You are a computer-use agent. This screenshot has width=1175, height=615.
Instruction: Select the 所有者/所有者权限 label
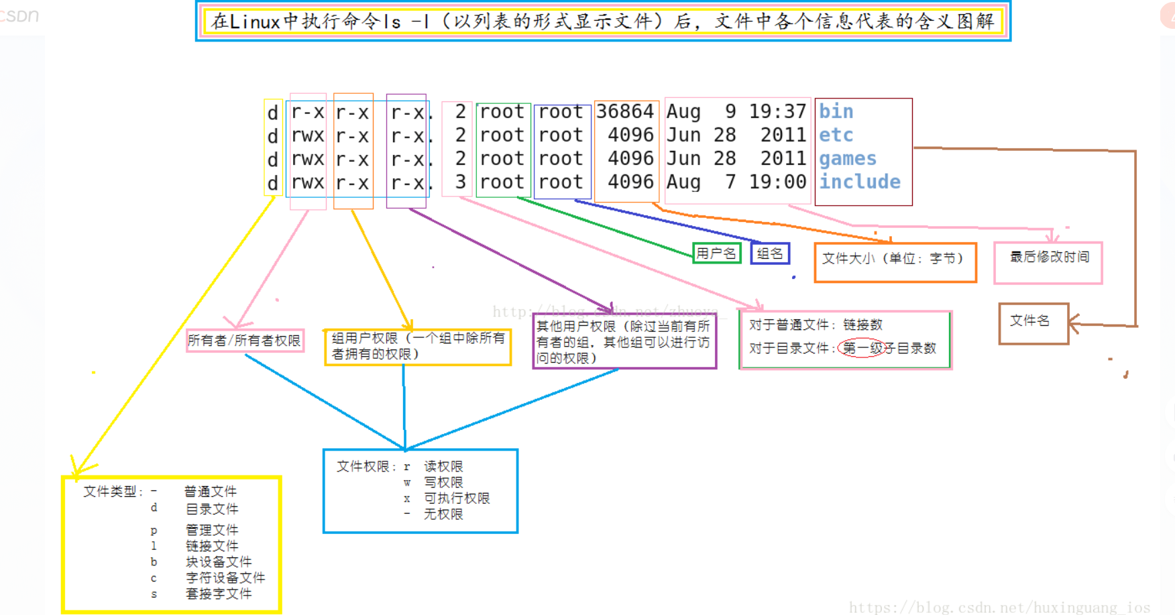click(244, 341)
